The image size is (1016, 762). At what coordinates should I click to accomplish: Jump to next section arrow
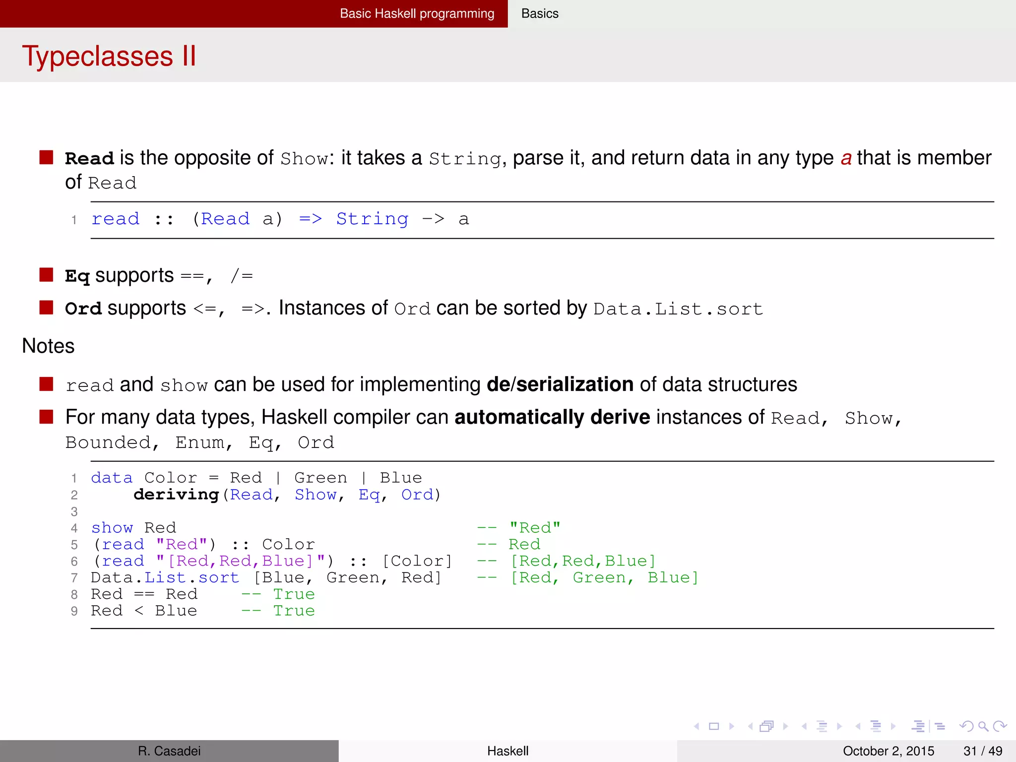point(893,726)
